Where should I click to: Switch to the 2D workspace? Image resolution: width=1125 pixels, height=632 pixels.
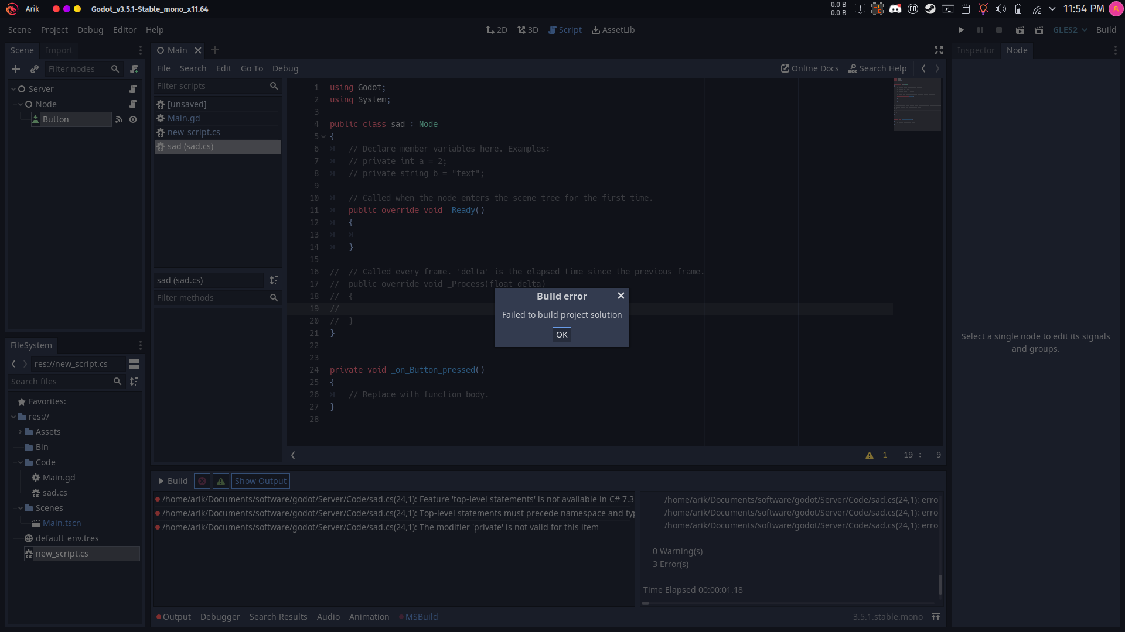496,30
